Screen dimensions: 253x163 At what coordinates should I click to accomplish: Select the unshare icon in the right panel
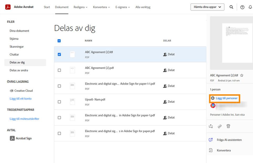click(x=210, y=126)
